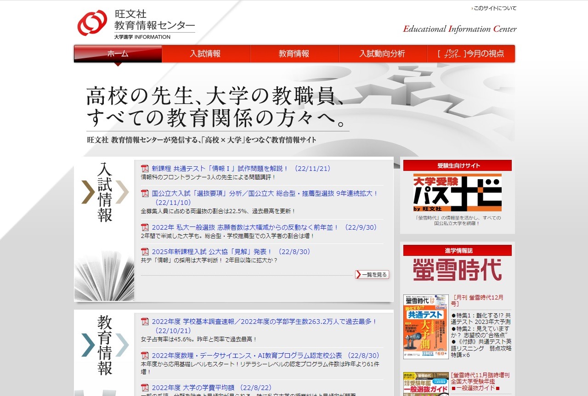Open 2022年度 学校基本調査速報 article link

[265, 326]
